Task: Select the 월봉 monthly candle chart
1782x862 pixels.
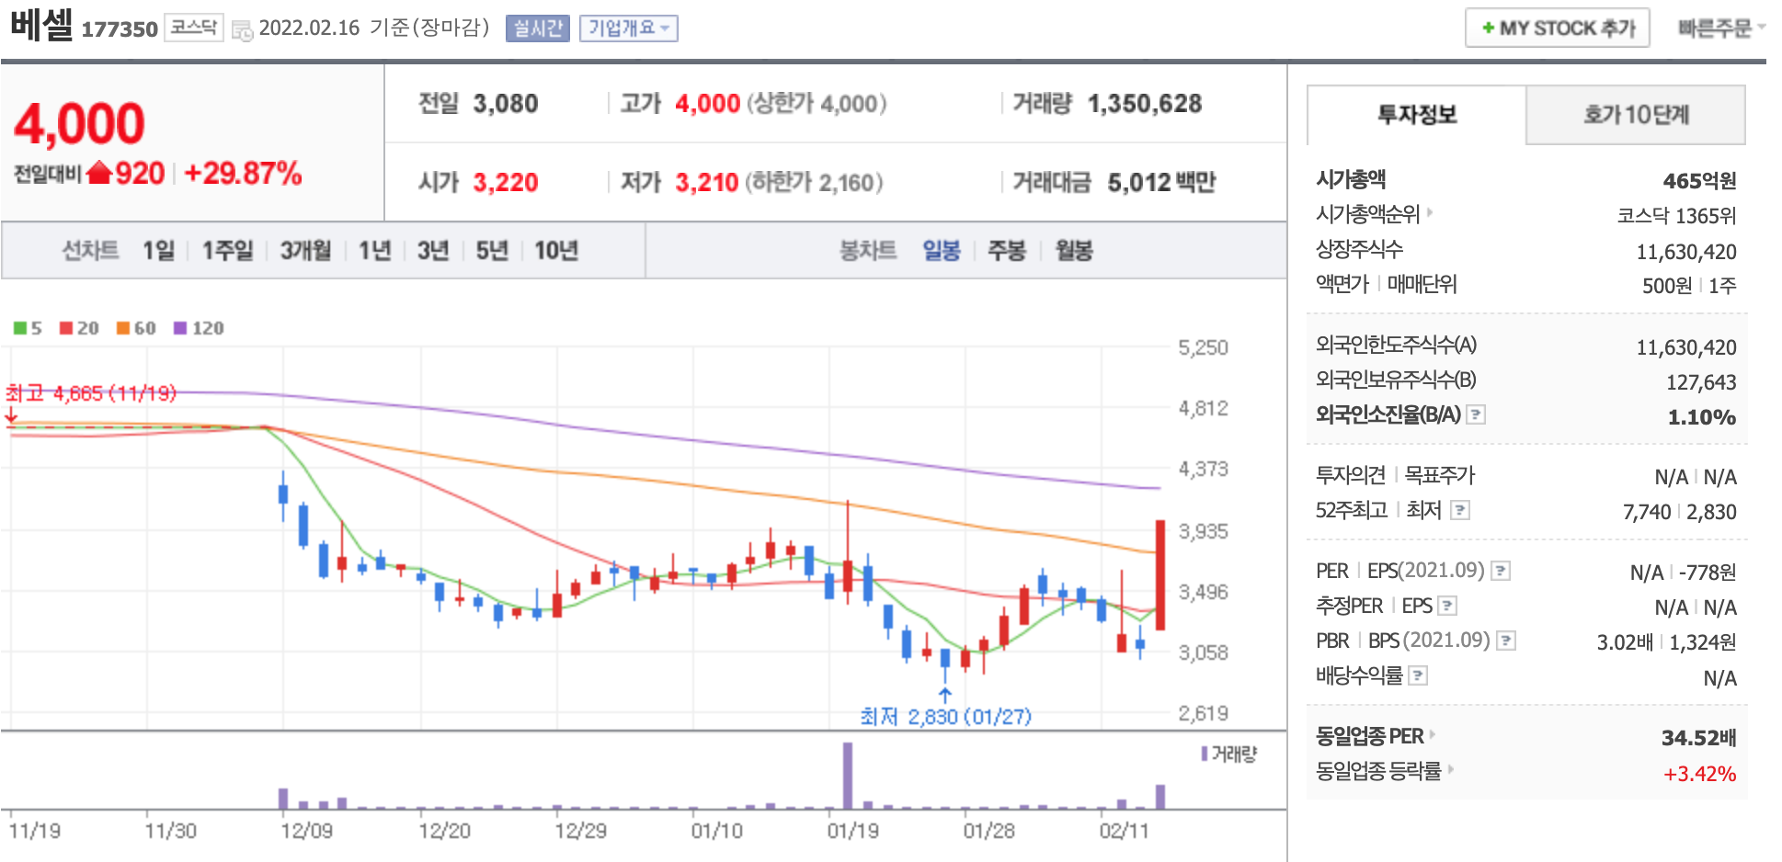Action: point(1074,250)
